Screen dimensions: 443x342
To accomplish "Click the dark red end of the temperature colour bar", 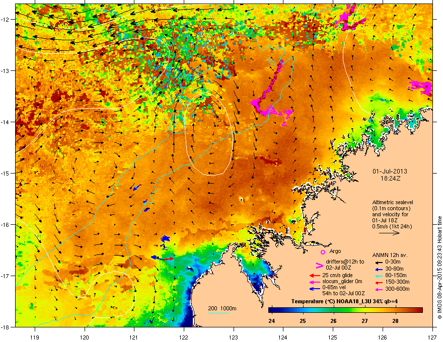I will click(419, 310).
